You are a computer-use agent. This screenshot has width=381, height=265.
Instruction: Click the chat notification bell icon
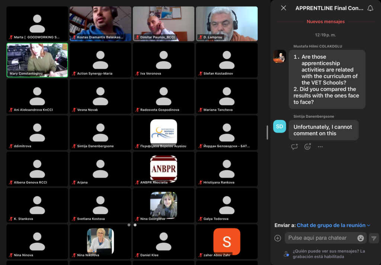pyautogui.click(x=370, y=8)
